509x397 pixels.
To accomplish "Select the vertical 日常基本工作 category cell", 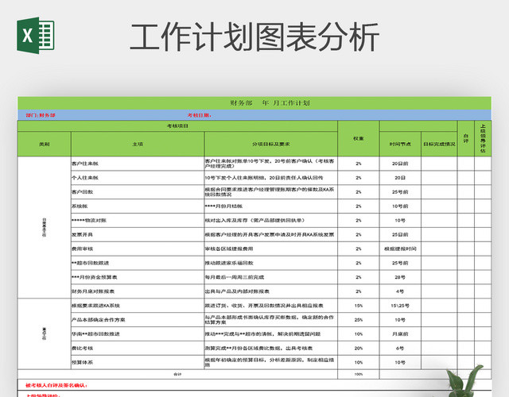I will (45, 227).
